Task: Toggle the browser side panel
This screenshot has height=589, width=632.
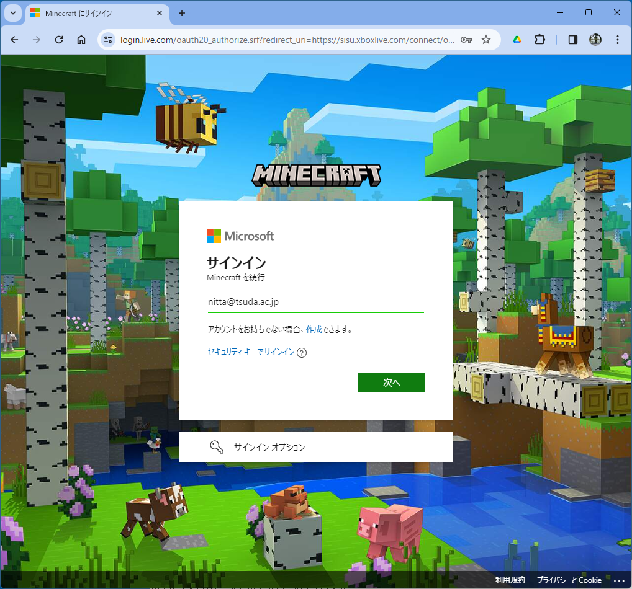Action: [x=573, y=40]
